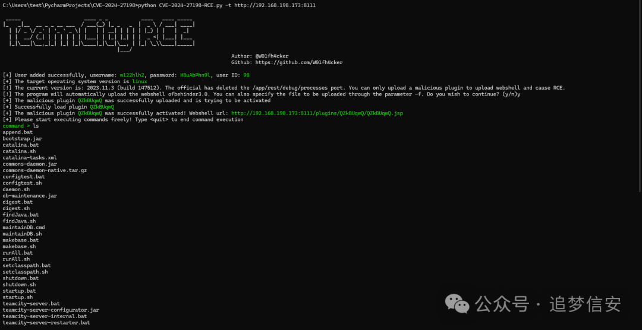Click the file name findJava.bat
642x330 pixels.
(x=21, y=215)
